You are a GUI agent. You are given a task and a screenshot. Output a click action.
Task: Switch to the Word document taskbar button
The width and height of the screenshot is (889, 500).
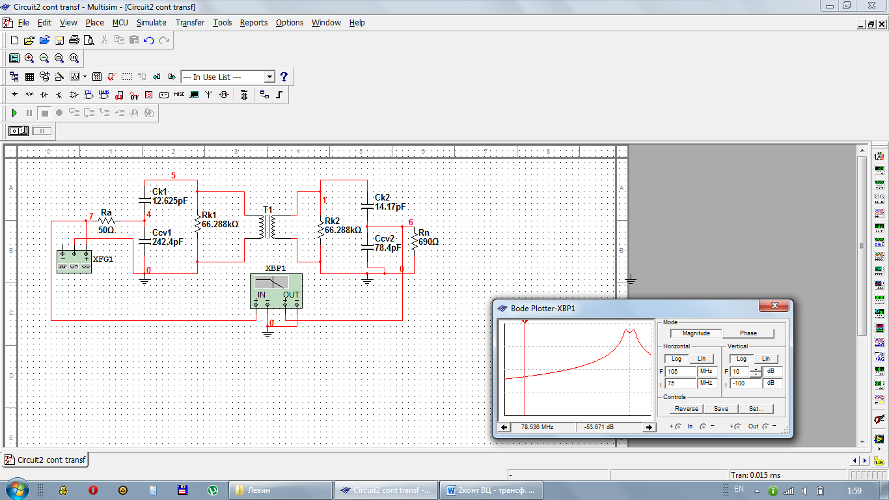pos(492,490)
